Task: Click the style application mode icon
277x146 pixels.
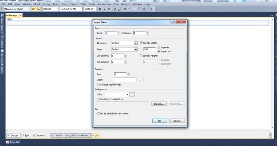Action: pos(33,9)
